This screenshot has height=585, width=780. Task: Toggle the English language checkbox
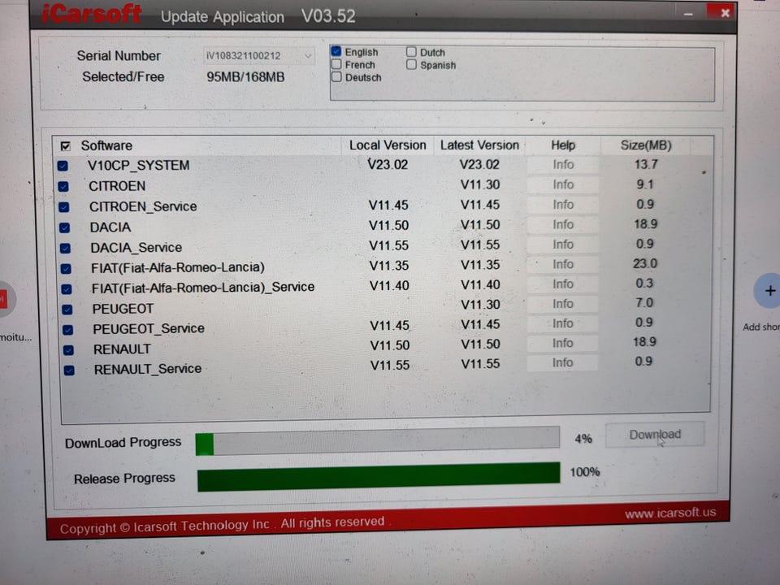click(x=336, y=51)
